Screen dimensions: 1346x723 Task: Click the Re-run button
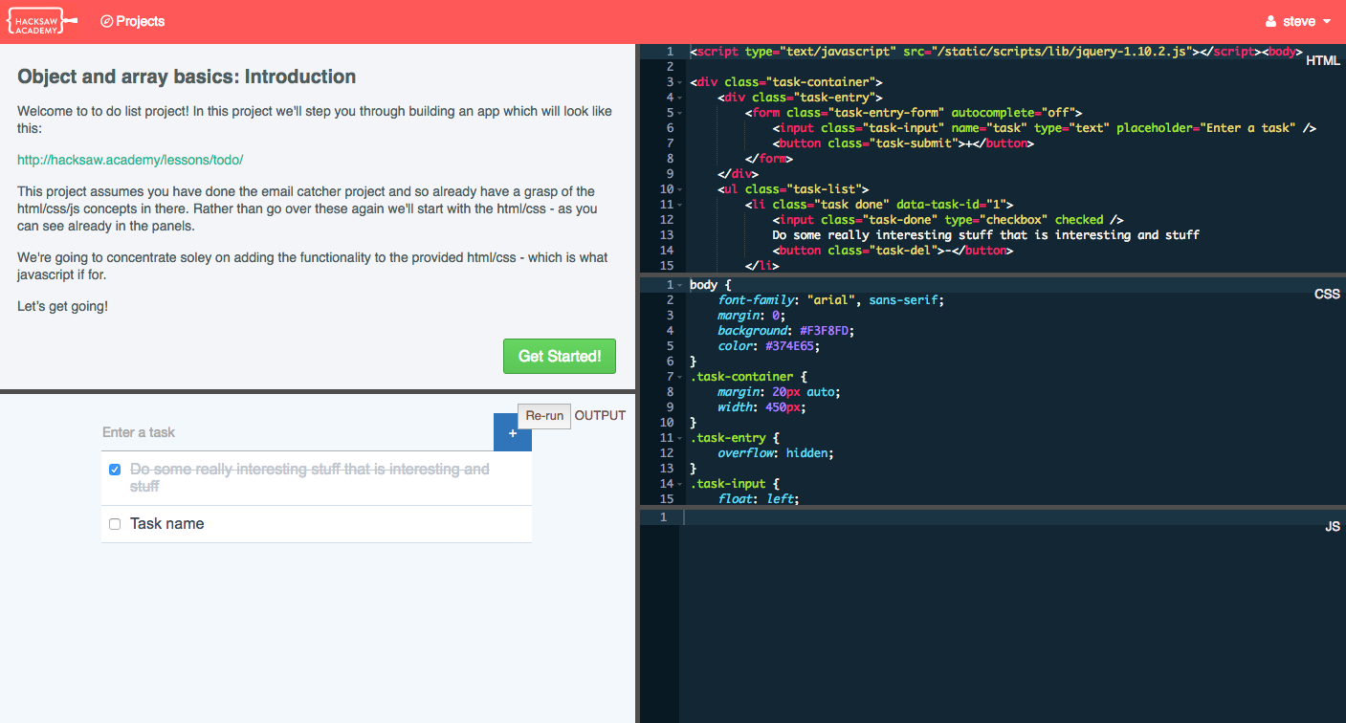pyautogui.click(x=544, y=416)
